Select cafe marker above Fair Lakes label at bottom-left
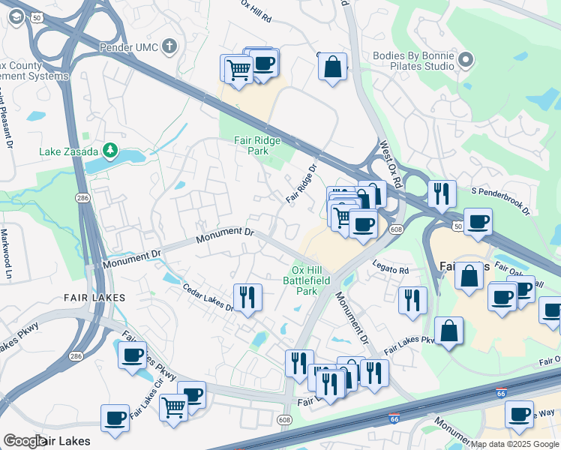The width and height of the screenshot is (561, 450). pos(115,417)
